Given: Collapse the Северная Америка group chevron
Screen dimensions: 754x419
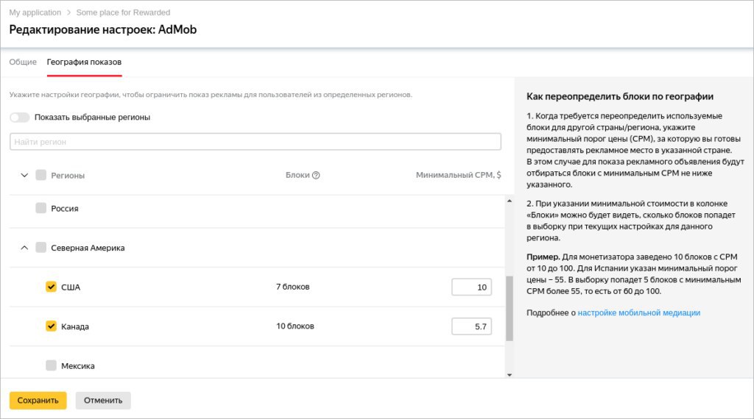Looking at the screenshot, I should coord(24,248).
